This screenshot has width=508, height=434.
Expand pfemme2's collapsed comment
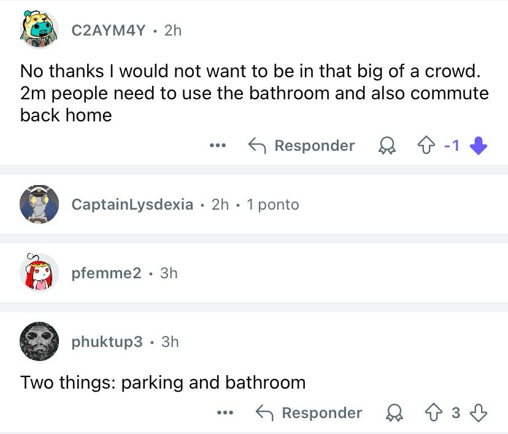point(107,273)
